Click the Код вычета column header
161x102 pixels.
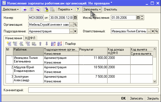(x=142, y=49)
